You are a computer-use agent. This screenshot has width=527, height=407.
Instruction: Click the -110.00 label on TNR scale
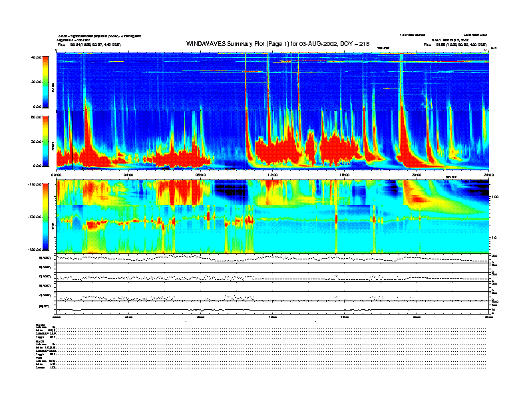tap(35, 184)
